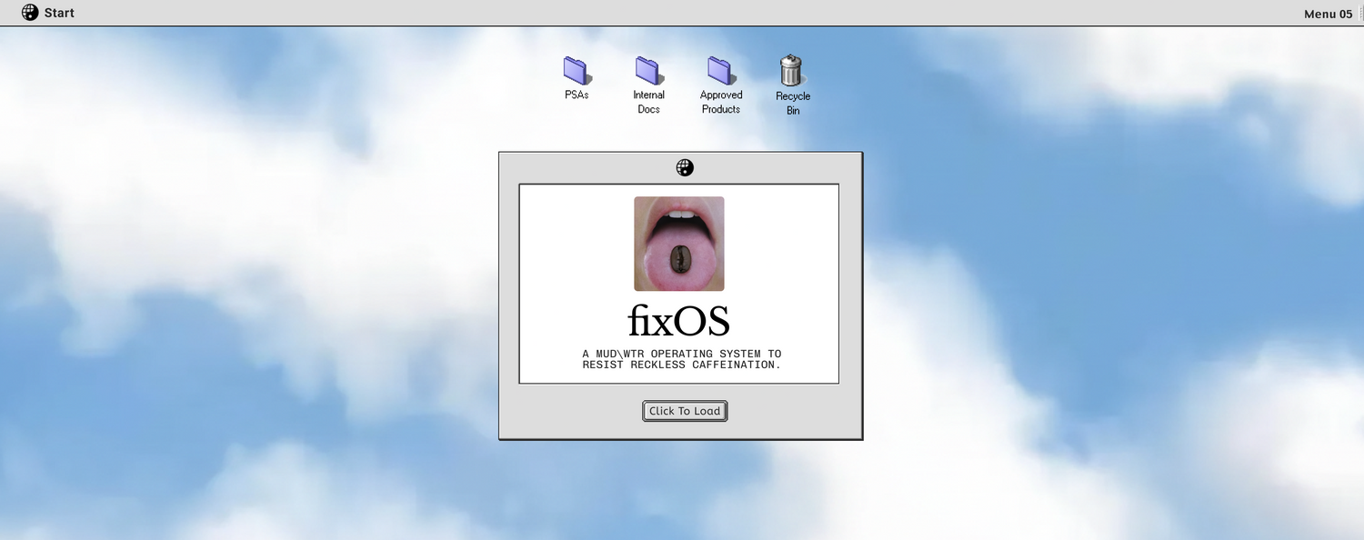Click the Recycle Bin text label
The width and height of the screenshot is (1364, 540).
coord(793,103)
